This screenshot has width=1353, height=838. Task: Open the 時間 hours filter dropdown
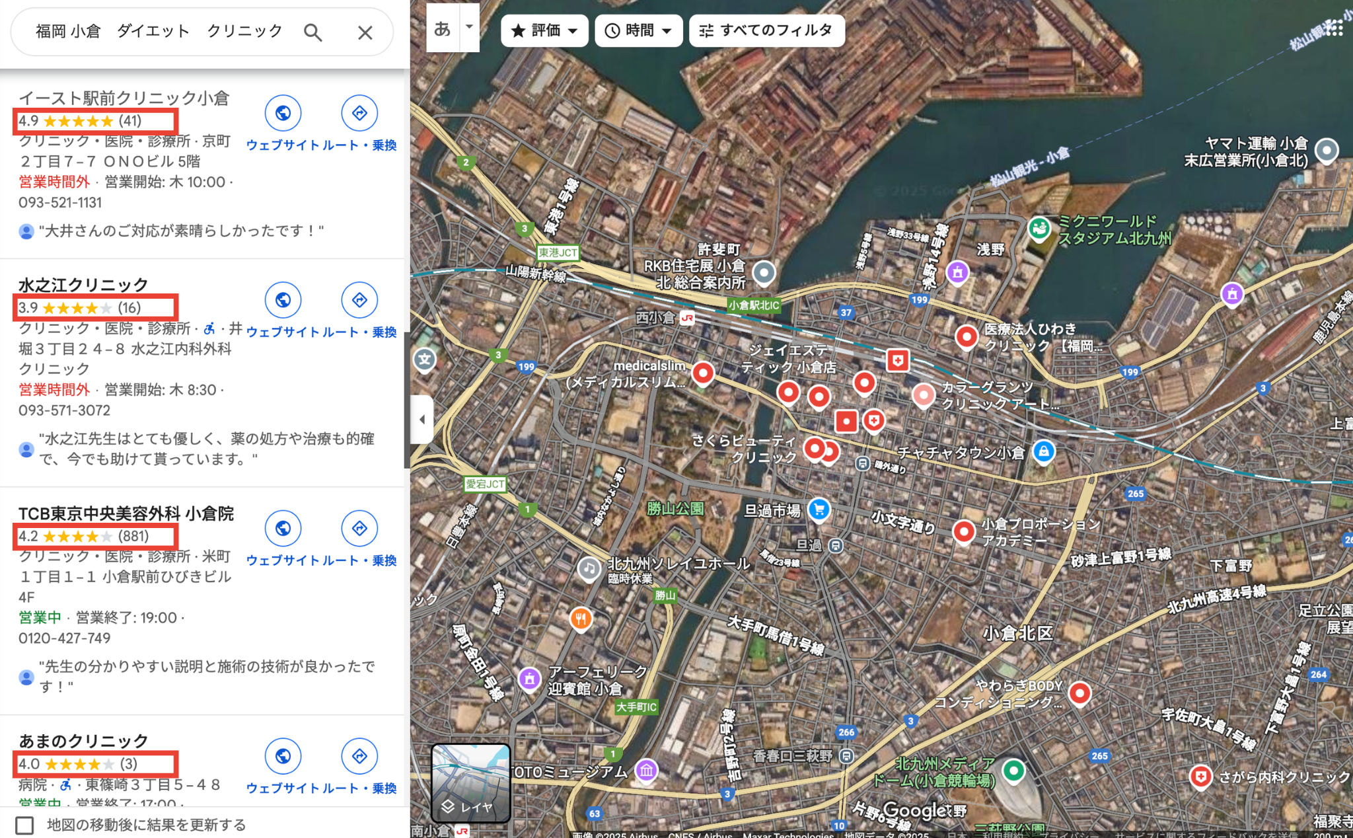pyautogui.click(x=638, y=30)
